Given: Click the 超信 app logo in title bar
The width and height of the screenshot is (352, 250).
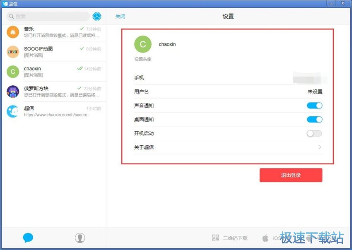Looking at the screenshot, I should click(5, 4).
